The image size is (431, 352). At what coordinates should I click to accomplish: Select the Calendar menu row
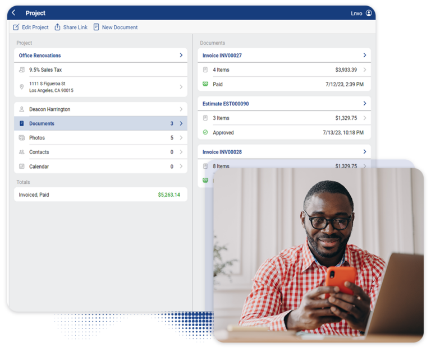click(x=100, y=166)
